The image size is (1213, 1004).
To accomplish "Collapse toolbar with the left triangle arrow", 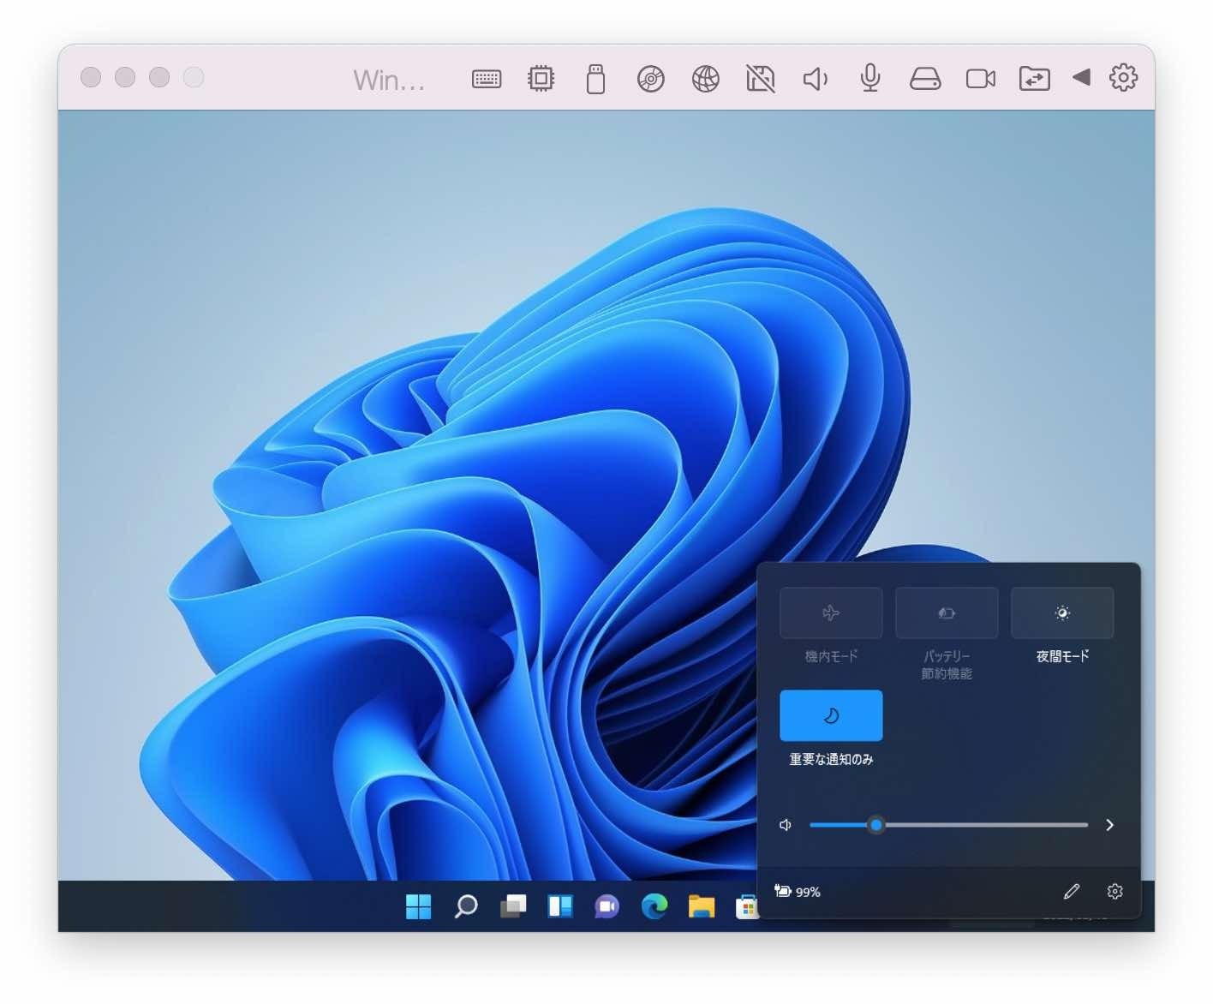I will [x=1081, y=77].
